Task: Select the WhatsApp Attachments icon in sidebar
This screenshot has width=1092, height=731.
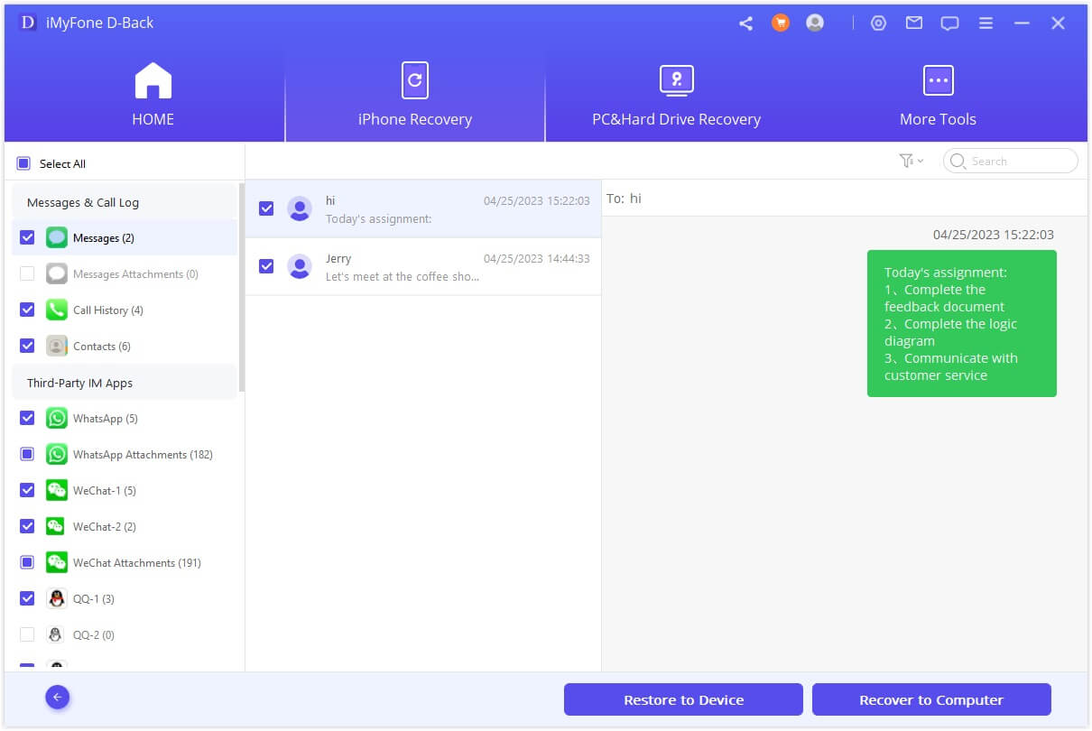Action: (57, 455)
